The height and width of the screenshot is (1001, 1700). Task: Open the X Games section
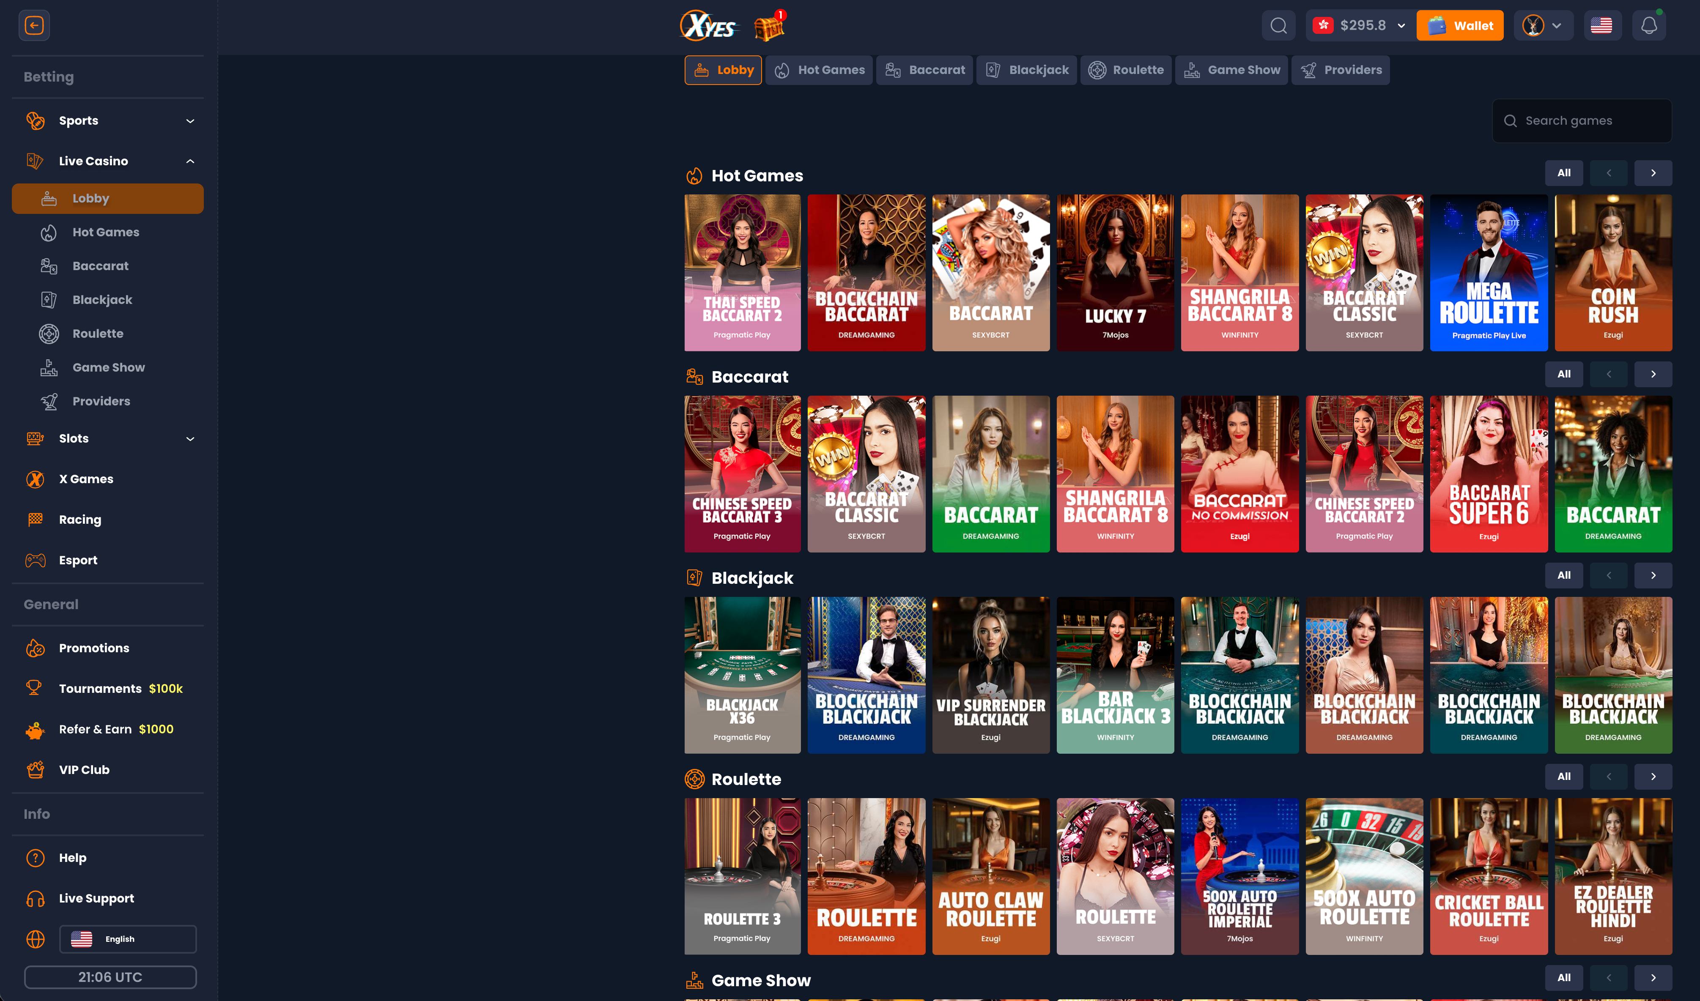pos(86,479)
